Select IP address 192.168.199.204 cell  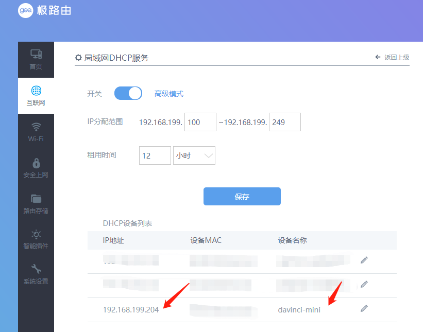click(x=131, y=310)
